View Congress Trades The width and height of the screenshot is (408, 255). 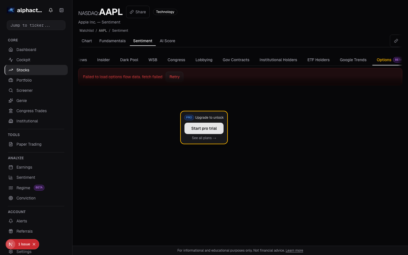(x=31, y=111)
